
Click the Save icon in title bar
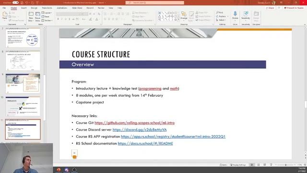[22, 3]
